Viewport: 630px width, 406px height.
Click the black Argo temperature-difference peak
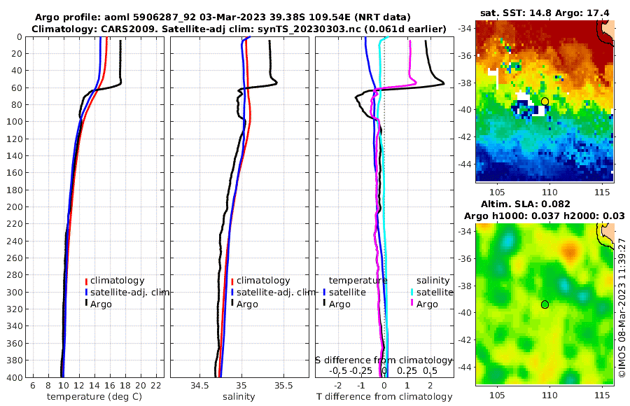(443, 83)
